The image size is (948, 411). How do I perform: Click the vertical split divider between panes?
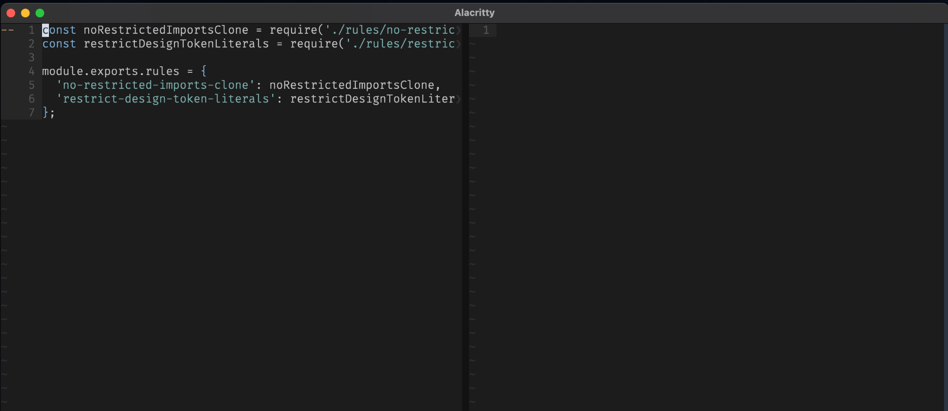tap(465, 217)
